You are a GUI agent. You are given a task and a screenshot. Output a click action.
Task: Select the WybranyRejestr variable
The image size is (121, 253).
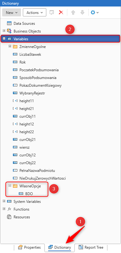click(x=32, y=93)
